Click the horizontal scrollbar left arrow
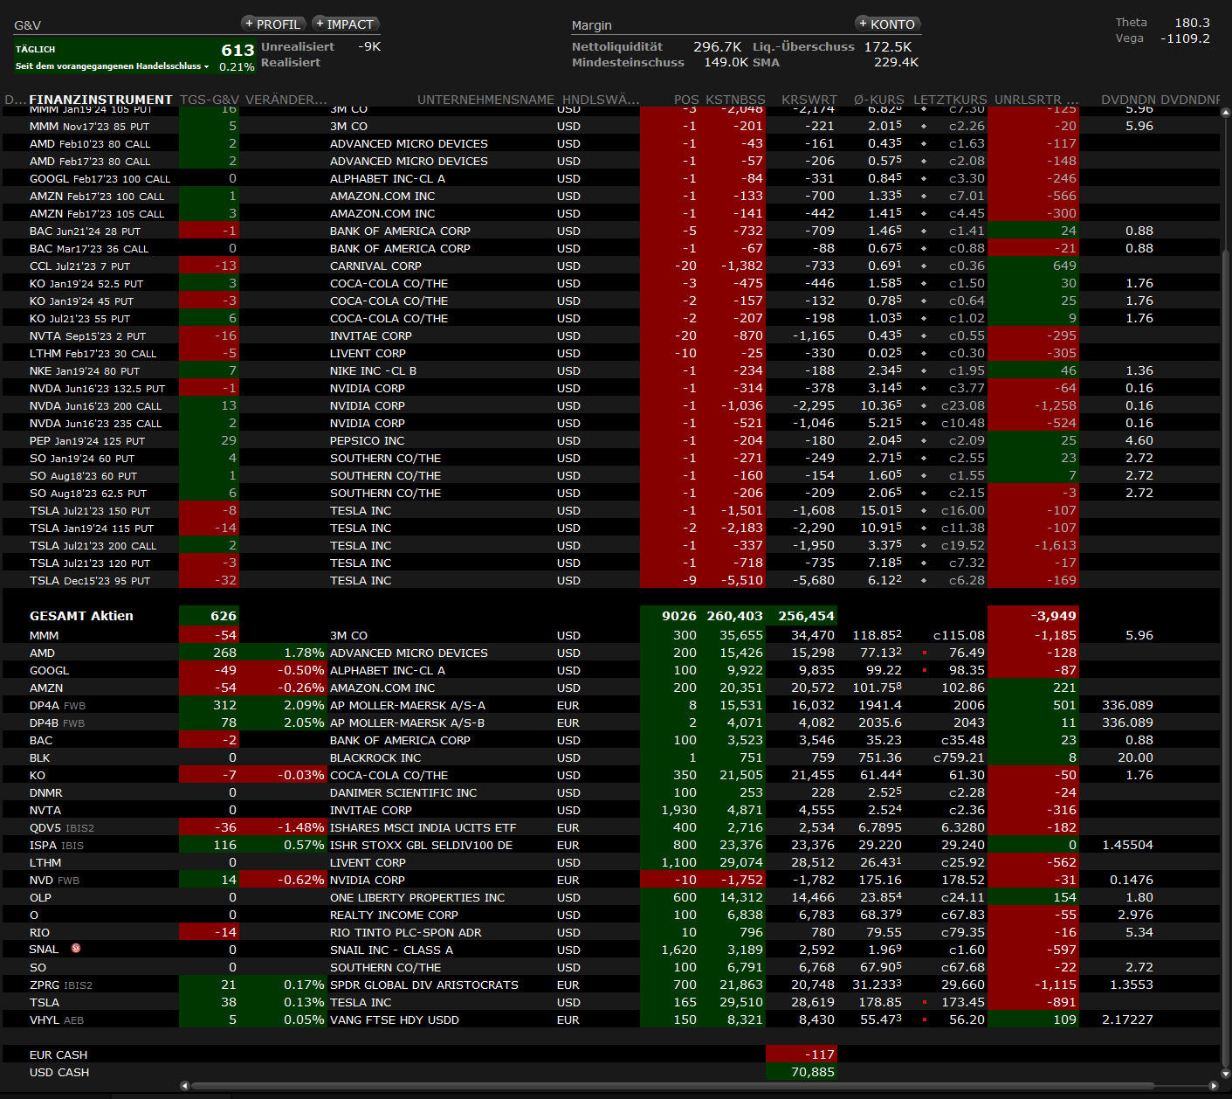 [184, 1086]
